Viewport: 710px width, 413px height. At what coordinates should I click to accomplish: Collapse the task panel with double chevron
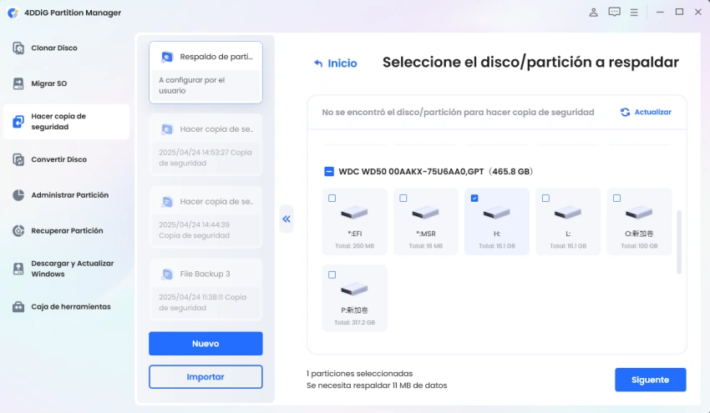(287, 219)
